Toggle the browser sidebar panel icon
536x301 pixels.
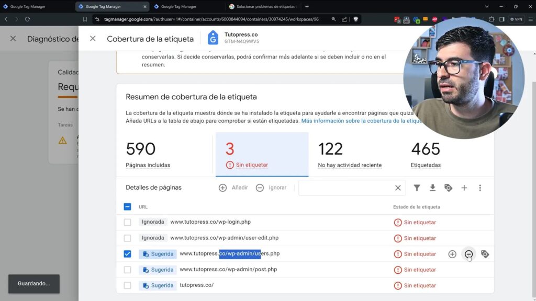click(501, 19)
